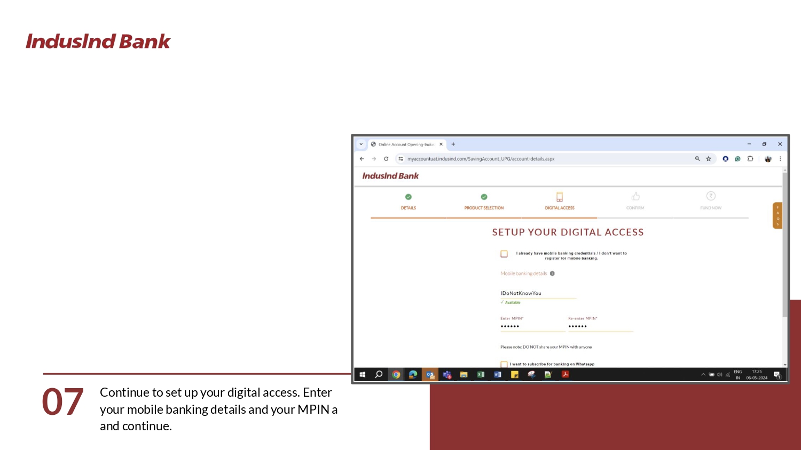801x450 pixels.
Task: Open Google Chrome from the taskbar
Action: click(x=396, y=374)
